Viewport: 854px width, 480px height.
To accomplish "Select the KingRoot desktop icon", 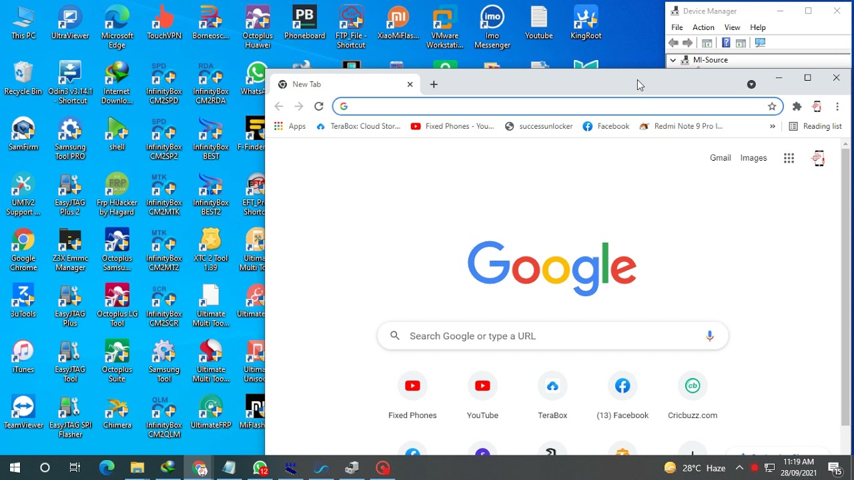I will pyautogui.click(x=586, y=23).
